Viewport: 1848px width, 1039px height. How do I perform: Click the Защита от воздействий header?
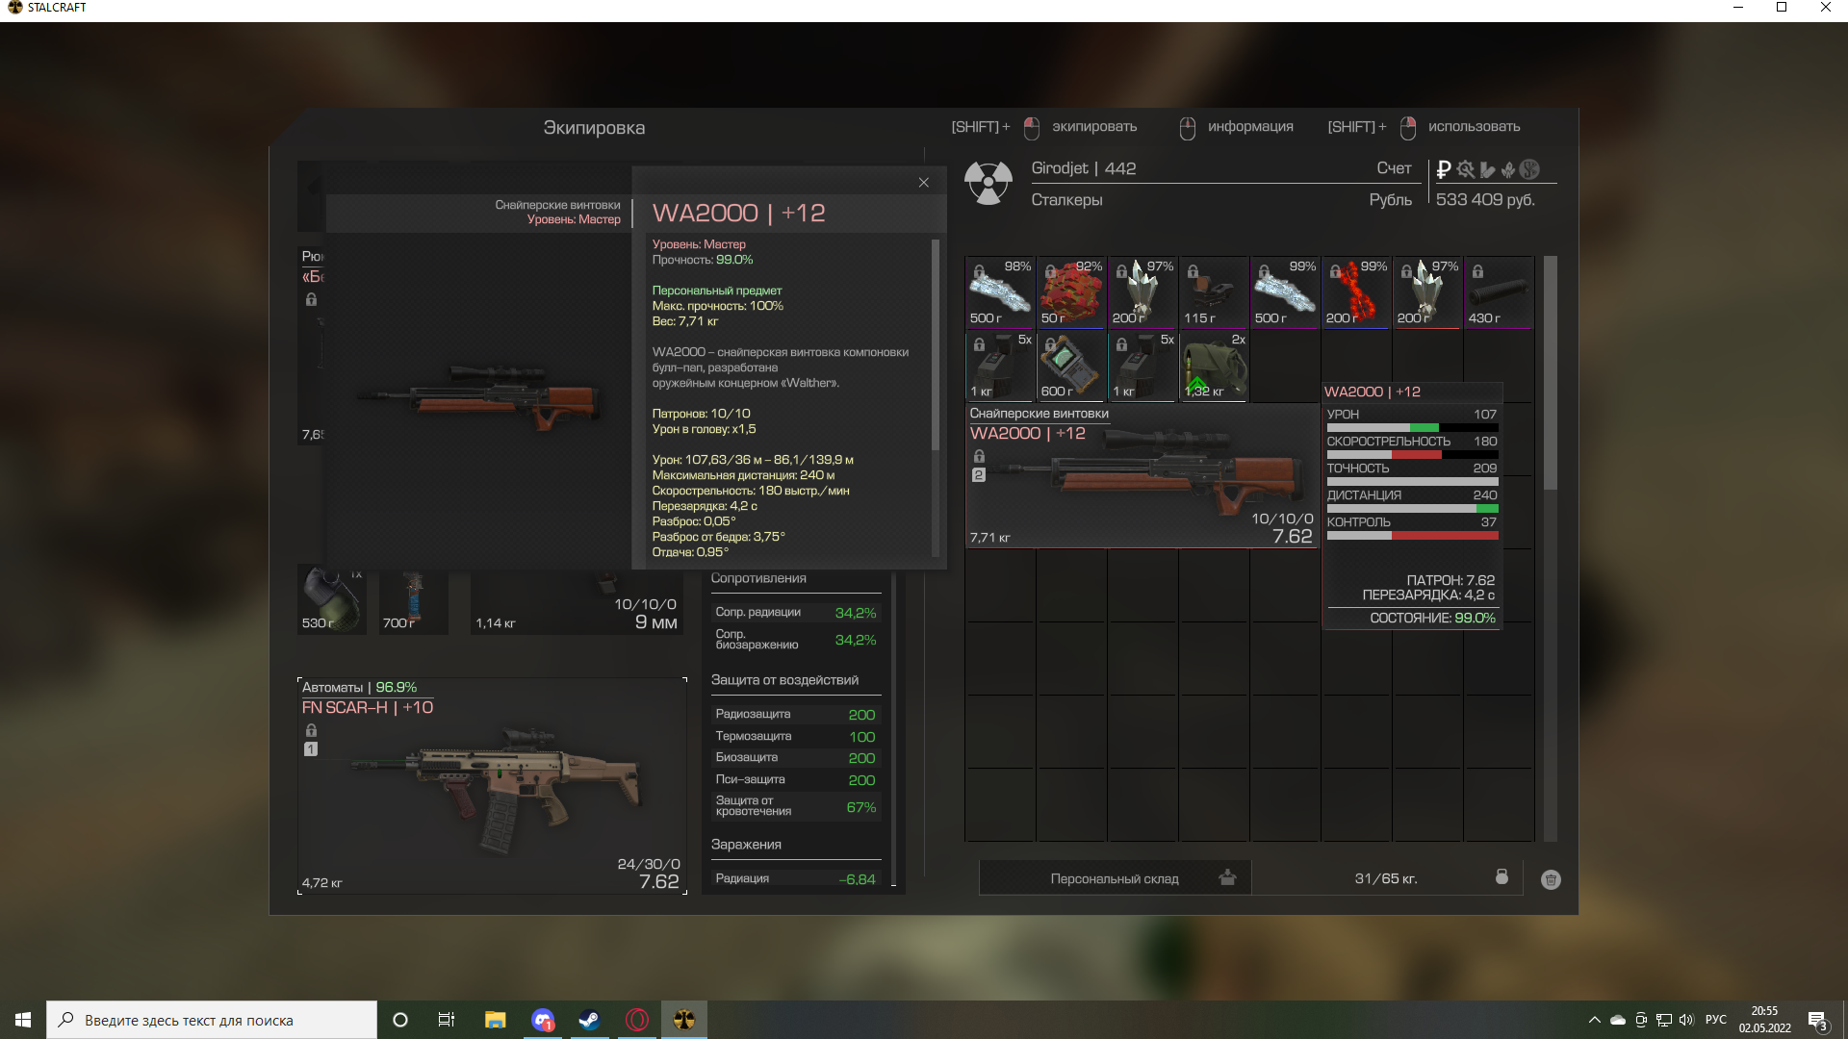(x=784, y=680)
